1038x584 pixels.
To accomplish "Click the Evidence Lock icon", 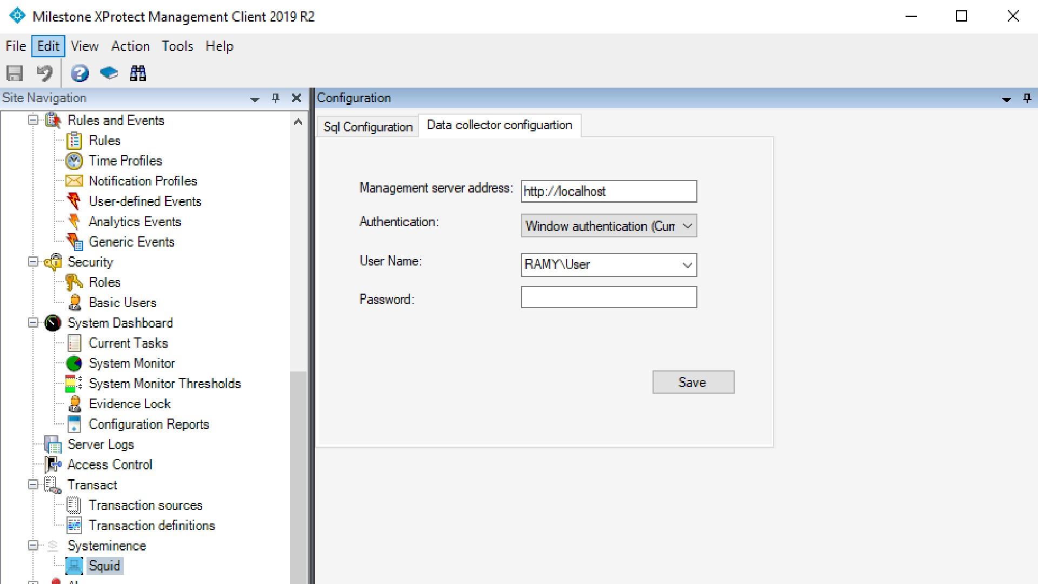I will pyautogui.click(x=75, y=404).
